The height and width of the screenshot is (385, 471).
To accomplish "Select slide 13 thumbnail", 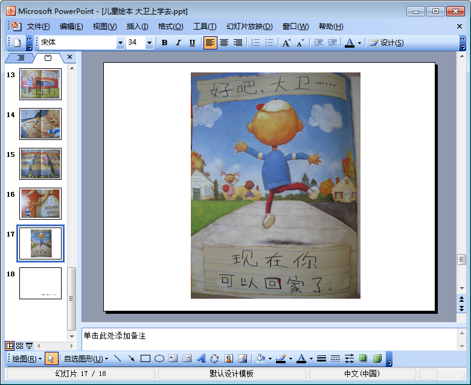I will pos(40,84).
